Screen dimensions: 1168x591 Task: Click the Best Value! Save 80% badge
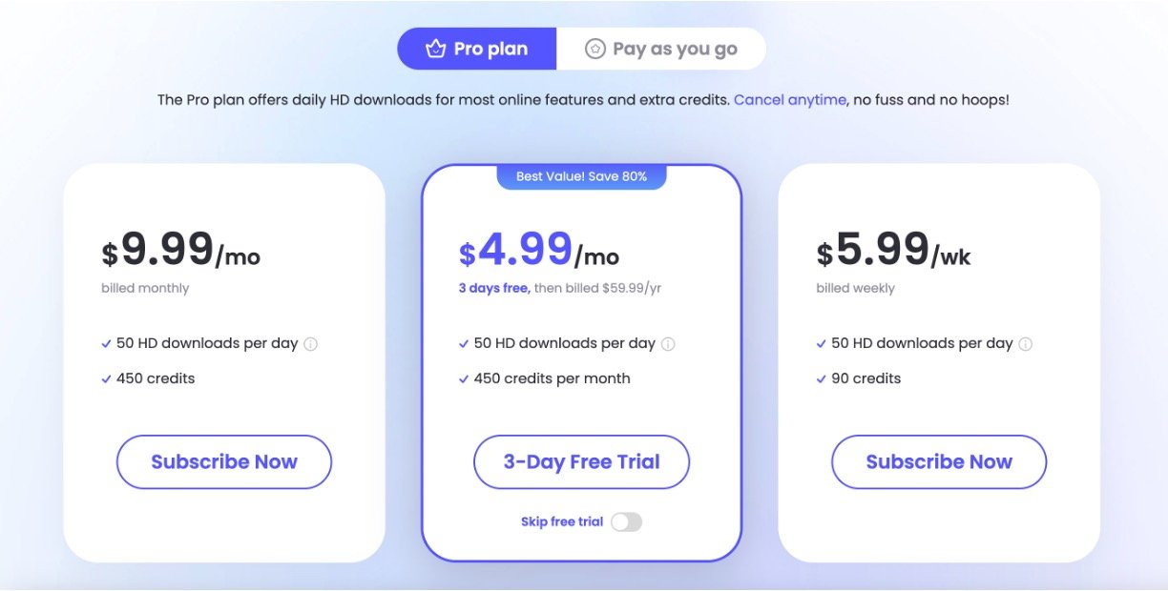point(581,176)
